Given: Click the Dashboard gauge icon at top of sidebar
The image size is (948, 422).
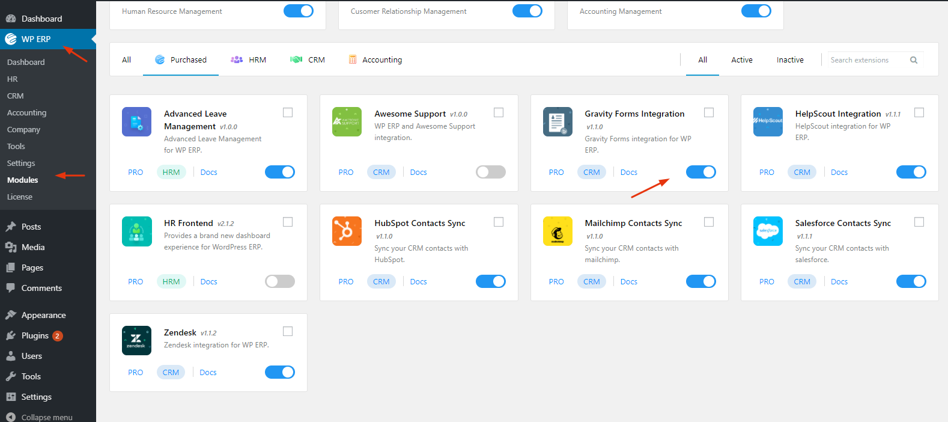Looking at the screenshot, I should [11, 19].
